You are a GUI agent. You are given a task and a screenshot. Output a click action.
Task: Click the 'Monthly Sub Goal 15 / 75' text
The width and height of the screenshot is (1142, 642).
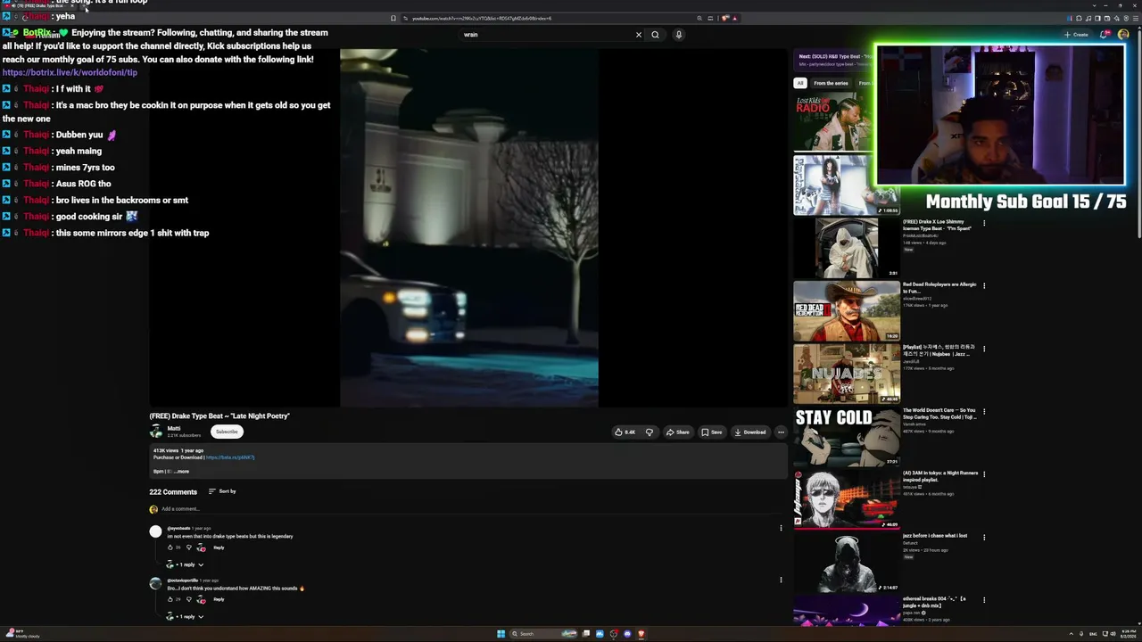pyautogui.click(x=1026, y=202)
